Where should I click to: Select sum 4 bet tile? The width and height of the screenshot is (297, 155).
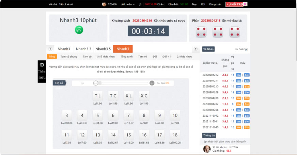point(82,115)
